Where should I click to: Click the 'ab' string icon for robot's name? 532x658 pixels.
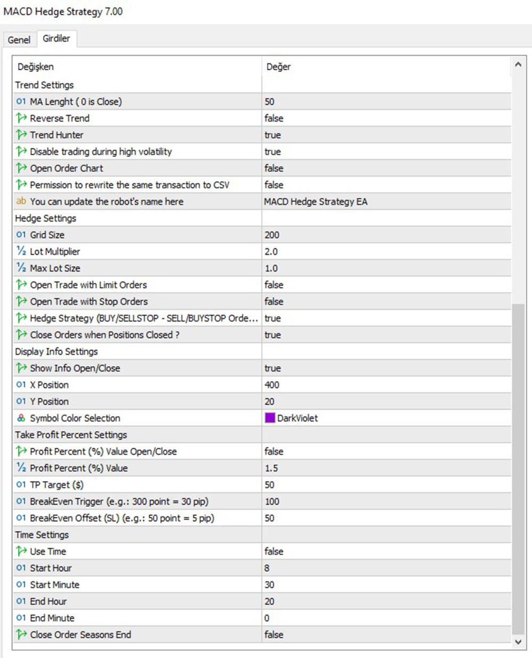(21, 201)
